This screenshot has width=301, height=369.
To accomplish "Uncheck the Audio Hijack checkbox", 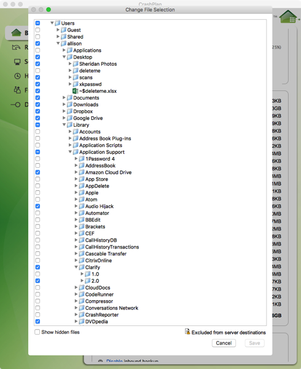I will [x=37, y=206].
